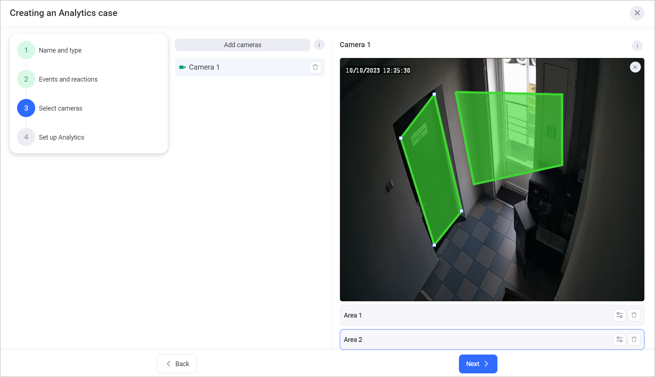The image size is (655, 377).
Task: Close the Analytics case dialog
Action: pos(637,13)
